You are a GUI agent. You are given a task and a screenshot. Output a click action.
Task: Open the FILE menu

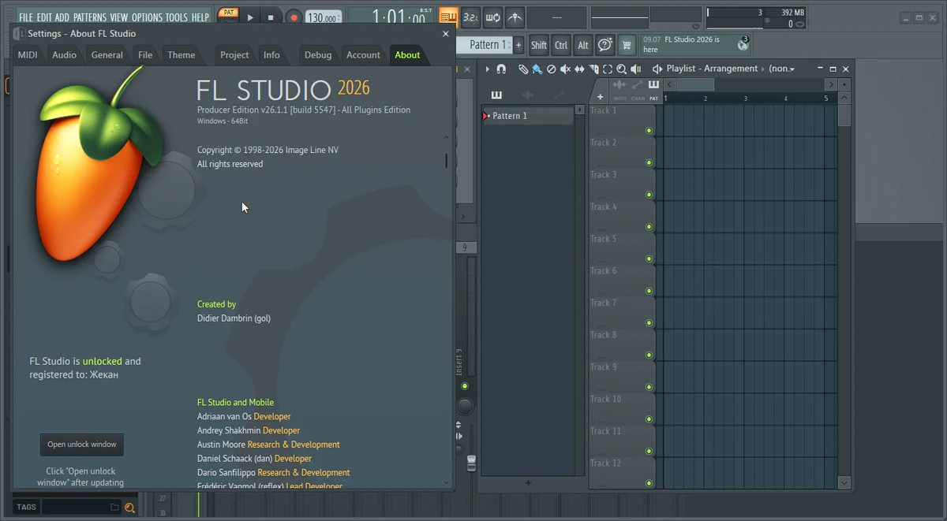26,17
